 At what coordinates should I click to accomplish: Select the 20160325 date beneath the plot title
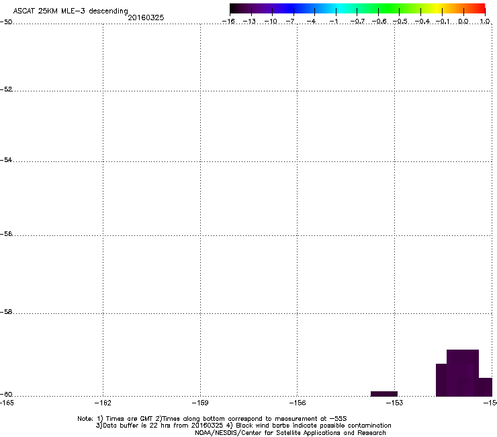(146, 17)
